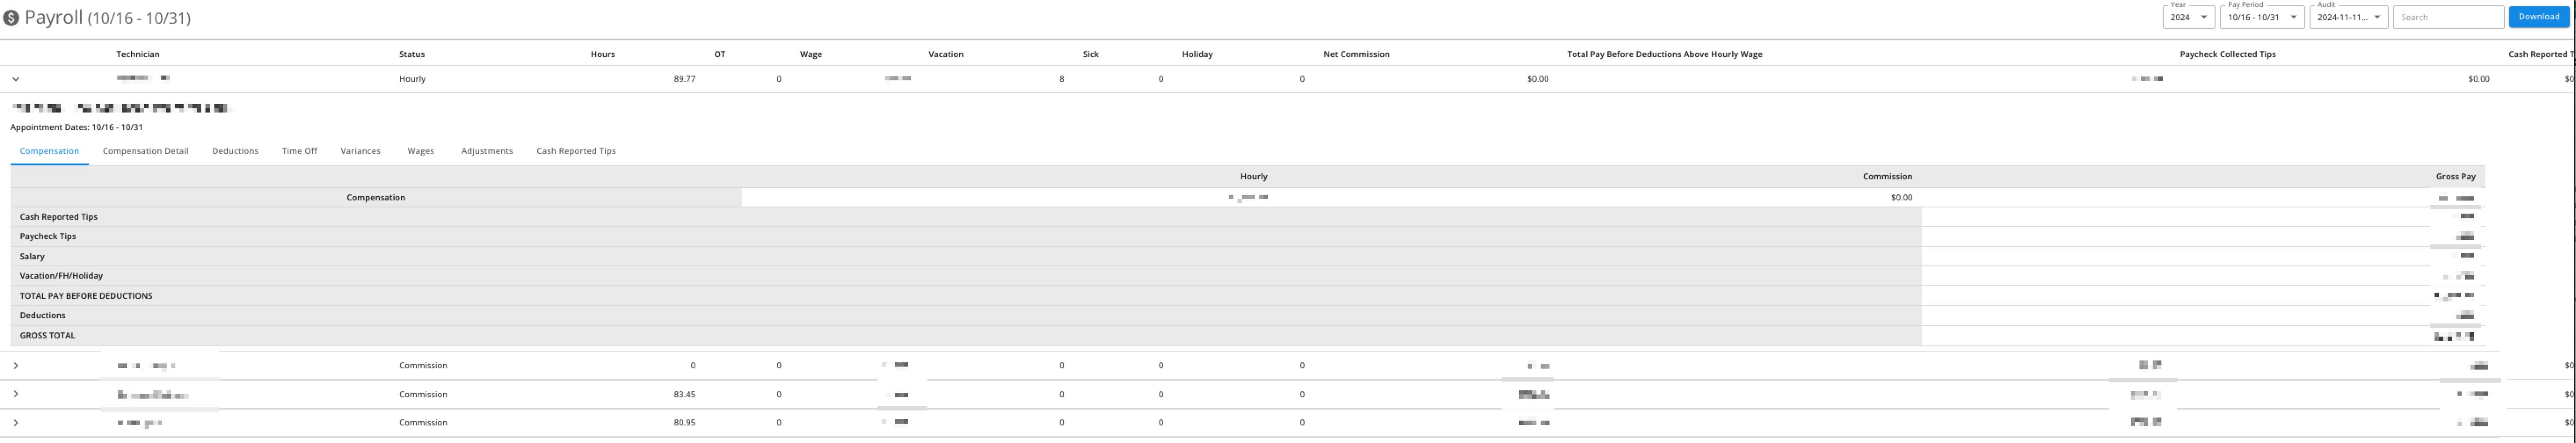Click the Sick column header

click(1091, 54)
